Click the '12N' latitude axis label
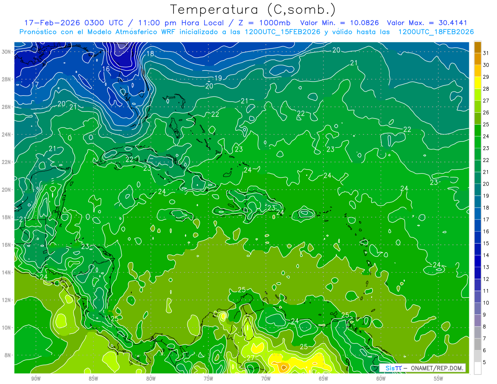This screenshot has height=384, width=497. [x=7, y=300]
